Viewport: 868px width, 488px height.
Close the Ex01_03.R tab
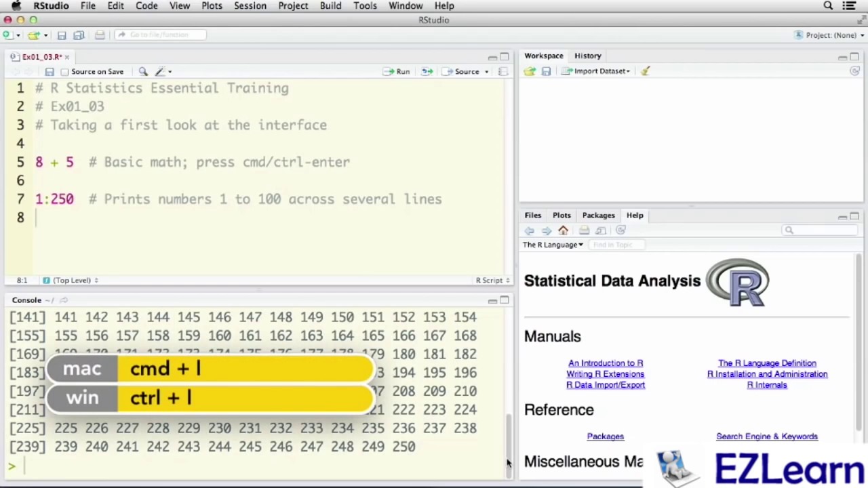(x=66, y=57)
